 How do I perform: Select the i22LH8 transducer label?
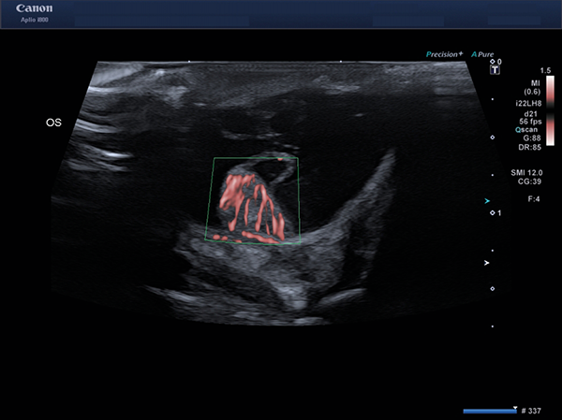(x=528, y=104)
